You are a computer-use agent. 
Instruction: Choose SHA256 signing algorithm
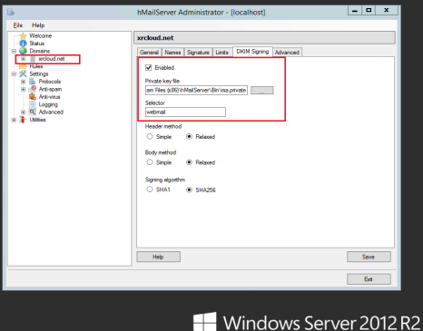tap(189, 190)
